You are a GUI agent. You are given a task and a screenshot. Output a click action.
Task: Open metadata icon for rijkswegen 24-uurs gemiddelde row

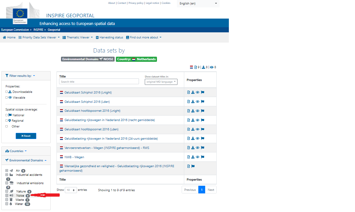click(188, 138)
